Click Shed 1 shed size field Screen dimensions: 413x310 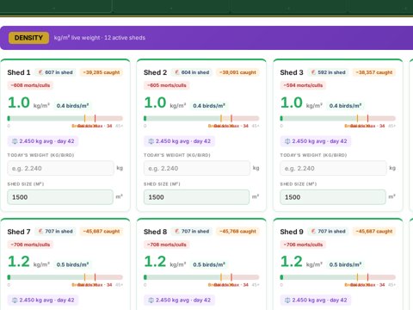[x=60, y=197]
